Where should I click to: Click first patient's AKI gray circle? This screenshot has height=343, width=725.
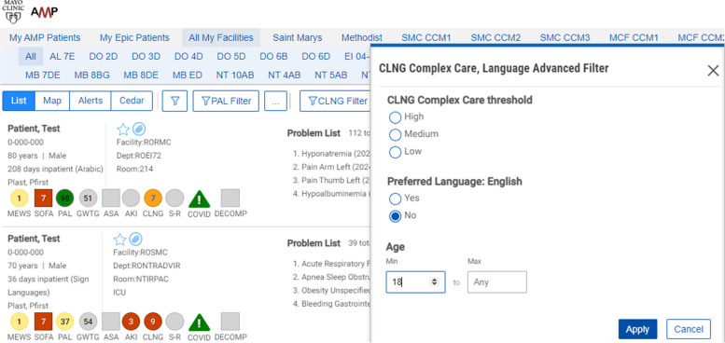coord(131,199)
